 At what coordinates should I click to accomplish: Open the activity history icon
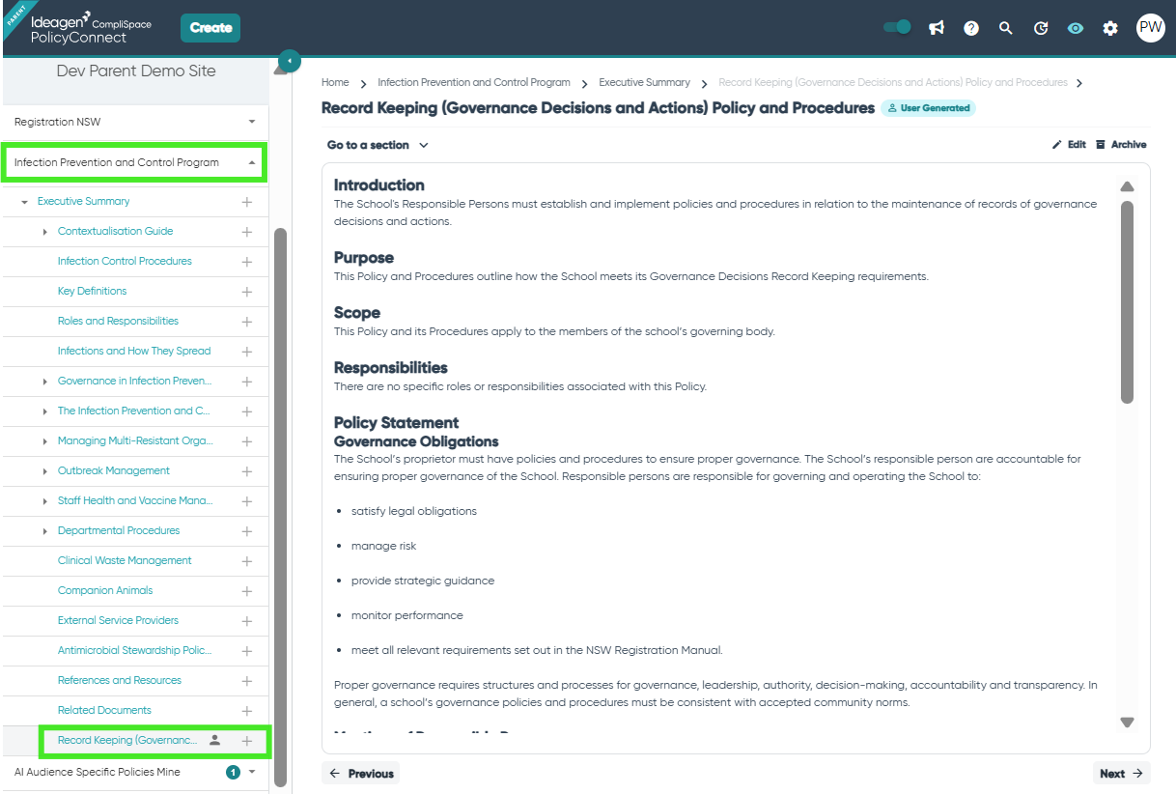tap(1040, 28)
